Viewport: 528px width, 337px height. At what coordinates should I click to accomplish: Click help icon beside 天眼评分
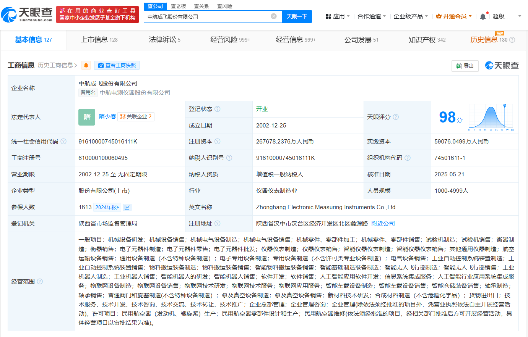click(x=396, y=117)
